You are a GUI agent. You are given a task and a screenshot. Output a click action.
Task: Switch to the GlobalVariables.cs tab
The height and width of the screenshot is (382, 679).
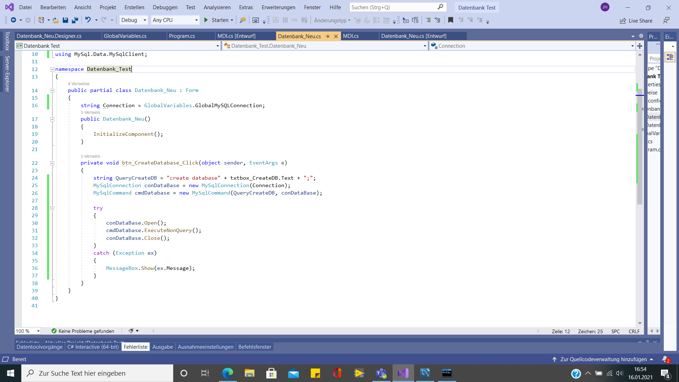click(125, 36)
